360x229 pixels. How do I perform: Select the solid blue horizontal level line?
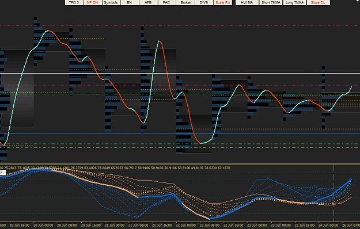pyautogui.click(x=180, y=133)
